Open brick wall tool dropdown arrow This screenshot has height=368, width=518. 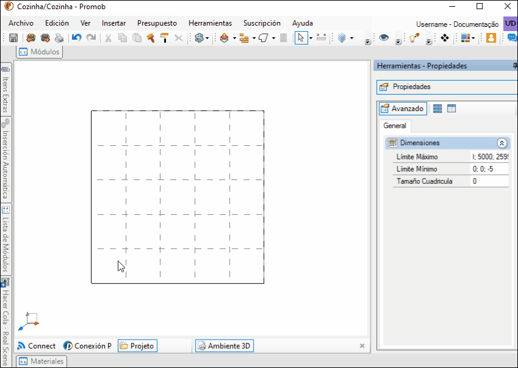click(x=254, y=38)
